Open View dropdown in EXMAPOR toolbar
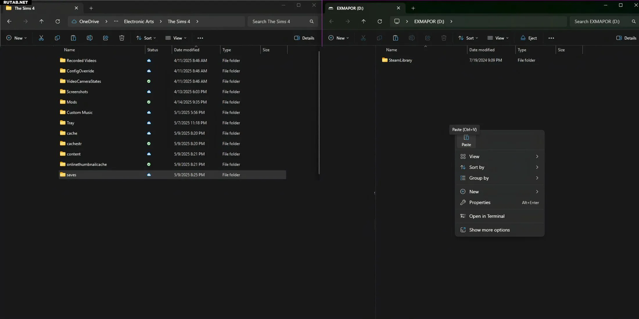The width and height of the screenshot is (639, 319). click(498, 38)
